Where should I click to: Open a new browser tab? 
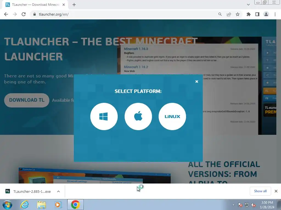74,5
